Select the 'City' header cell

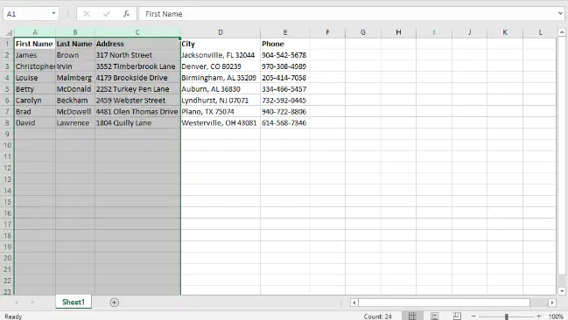[221, 44]
